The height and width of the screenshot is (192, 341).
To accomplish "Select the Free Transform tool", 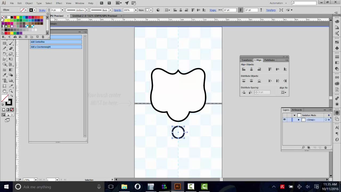I will pyautogui.click(x=11, y=59).
